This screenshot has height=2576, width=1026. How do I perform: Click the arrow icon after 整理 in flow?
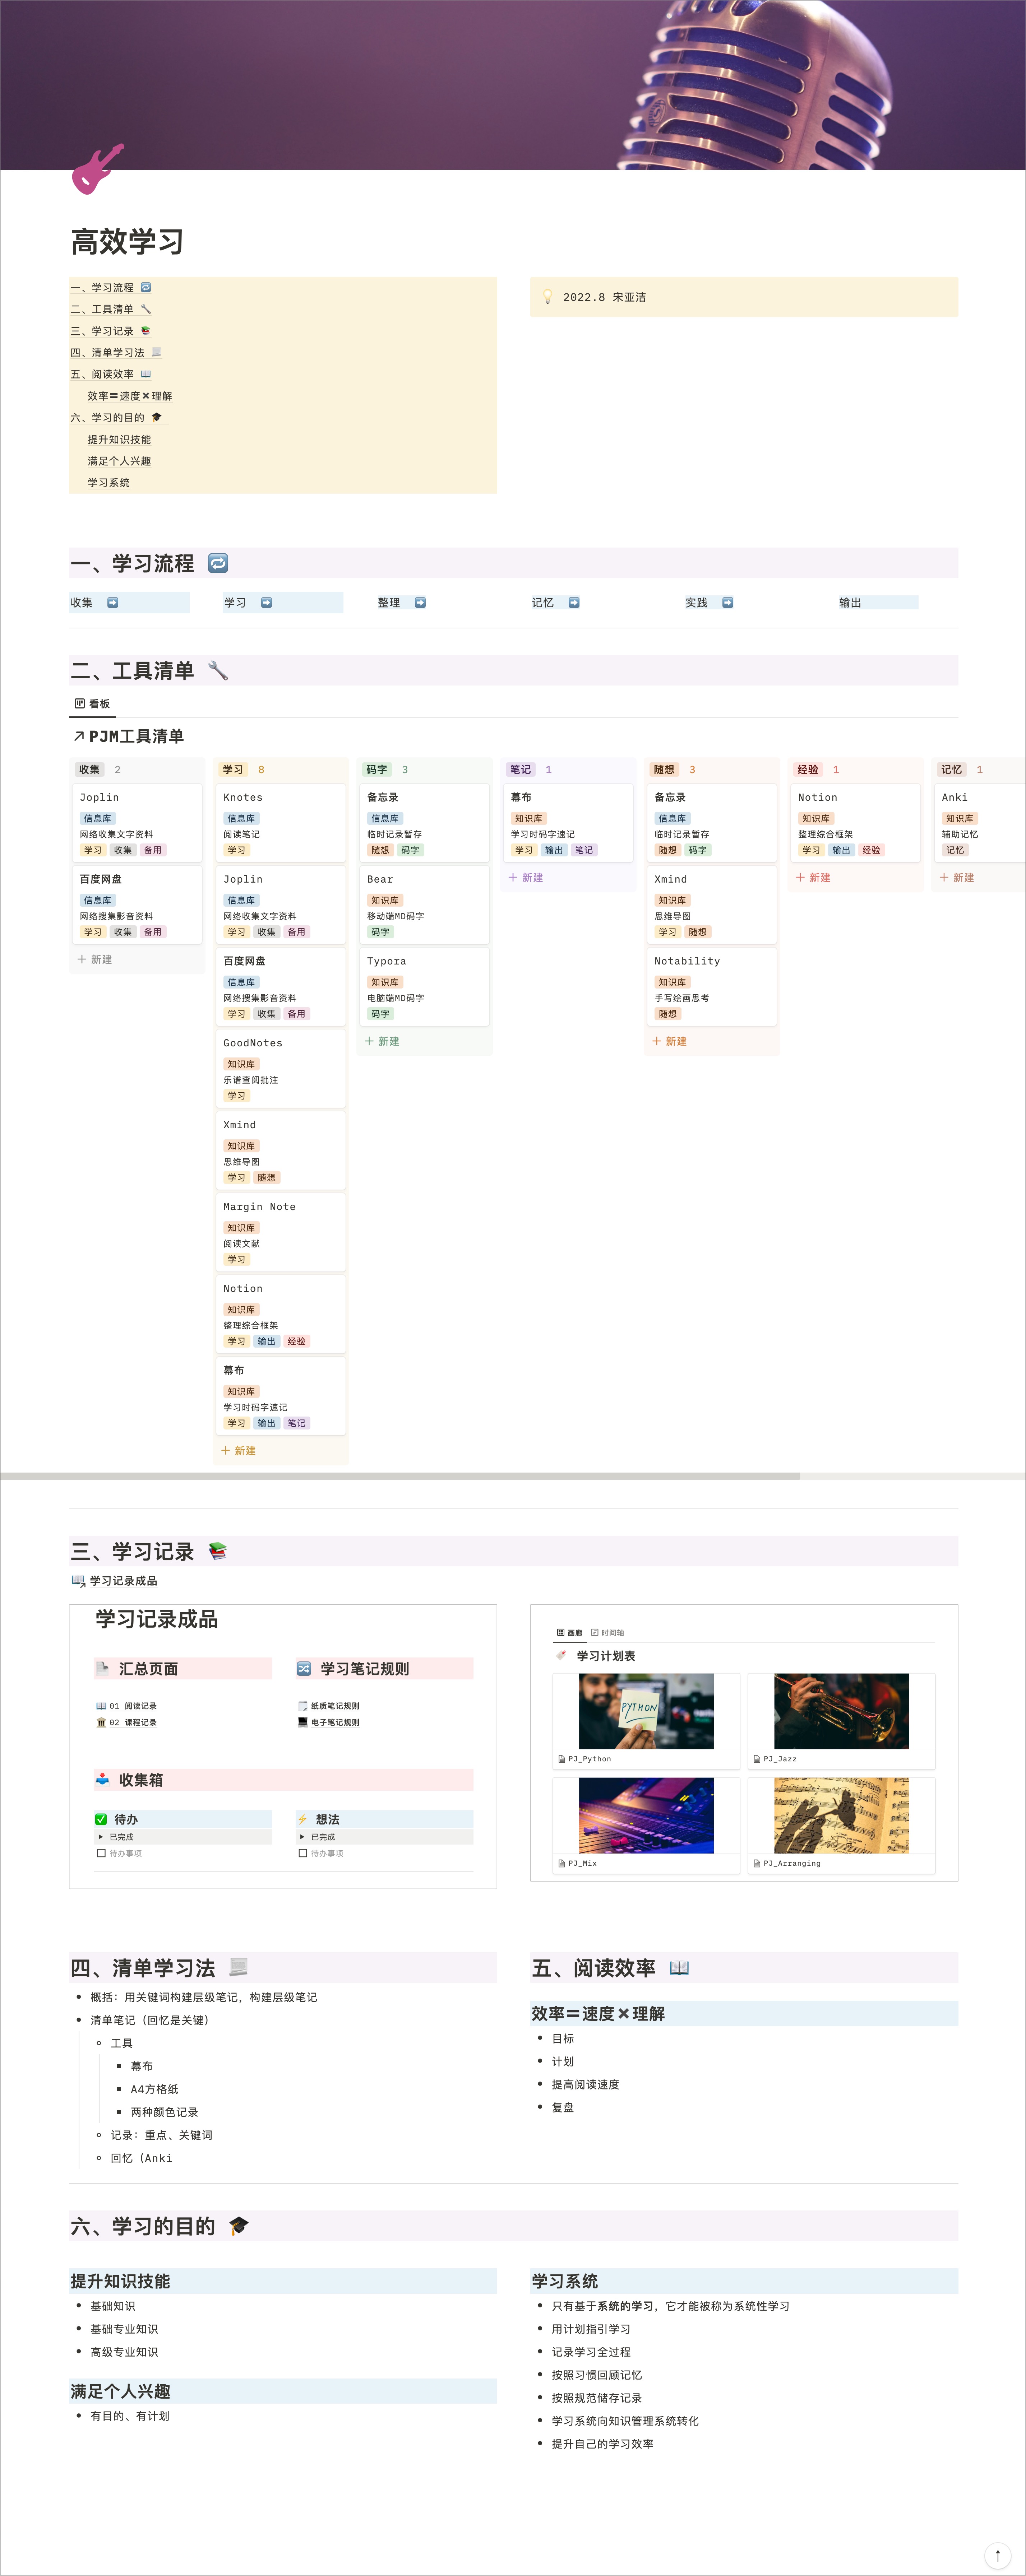(x=420, y=602)
